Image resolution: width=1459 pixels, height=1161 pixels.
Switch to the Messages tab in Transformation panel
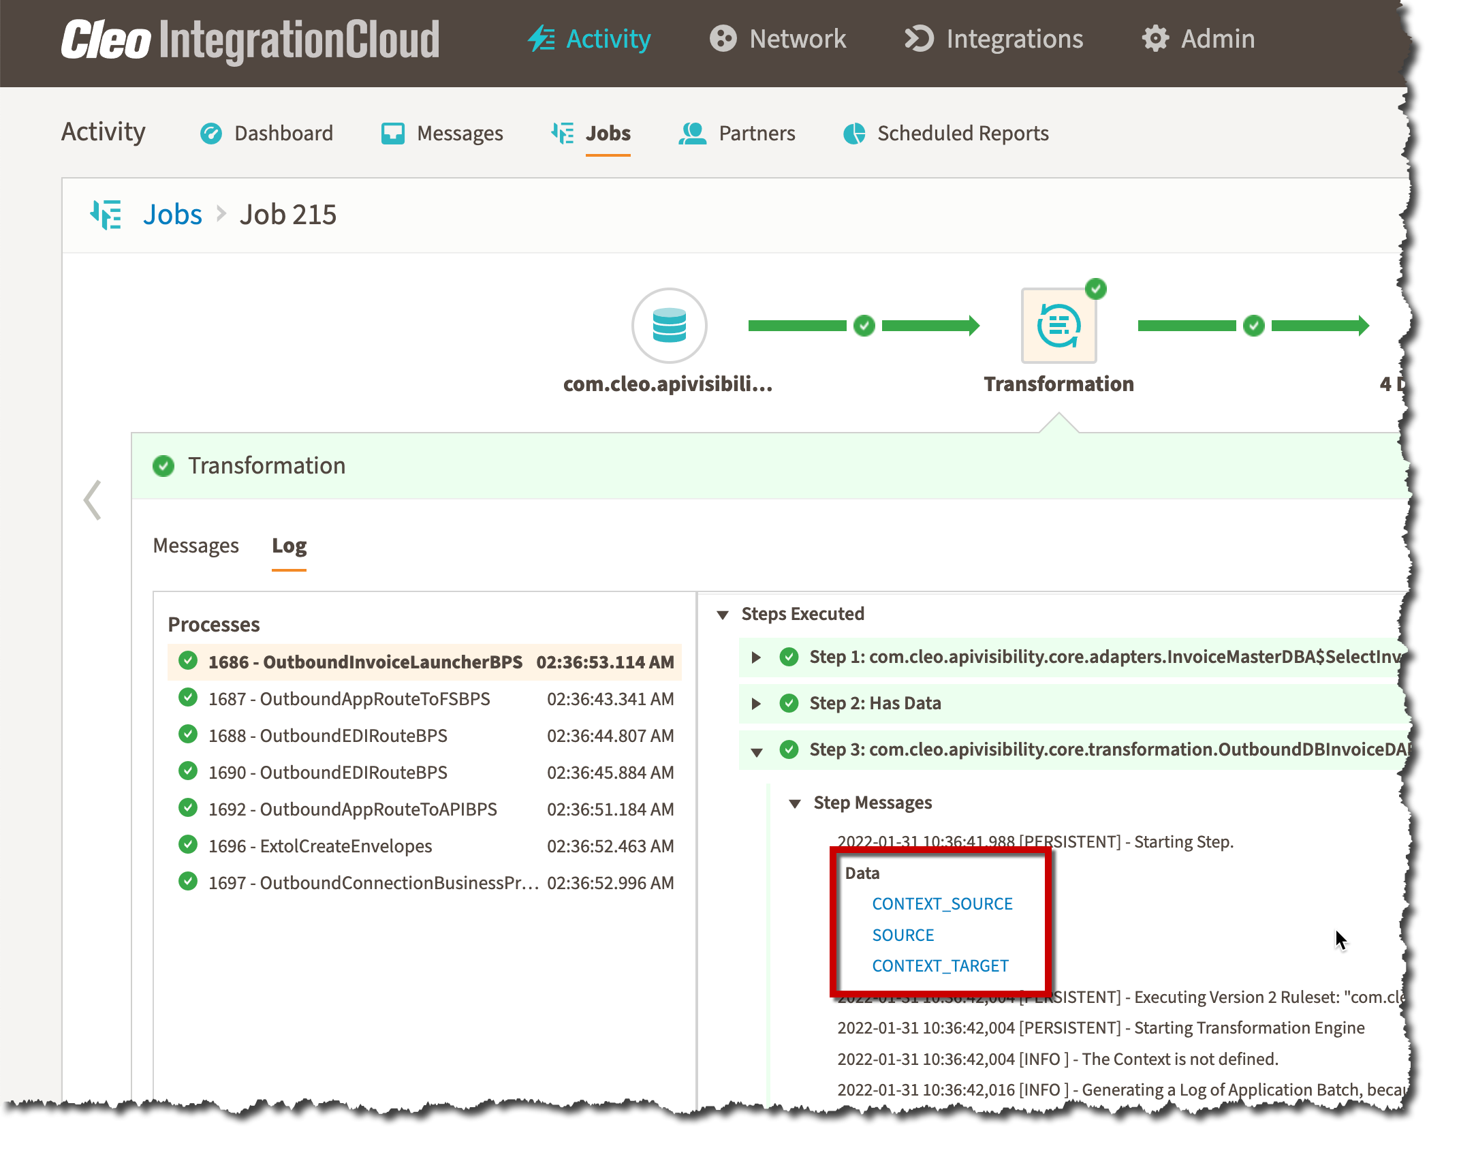click(196, 546)
